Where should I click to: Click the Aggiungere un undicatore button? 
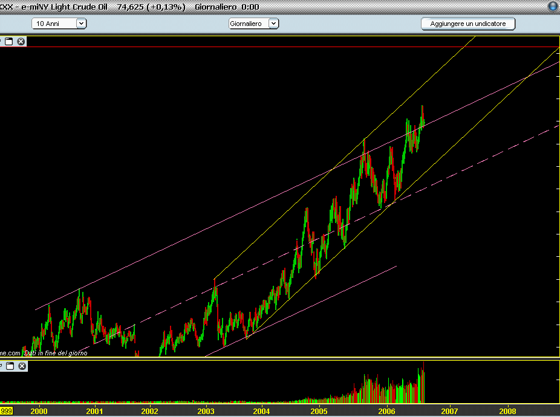(468, 24)
